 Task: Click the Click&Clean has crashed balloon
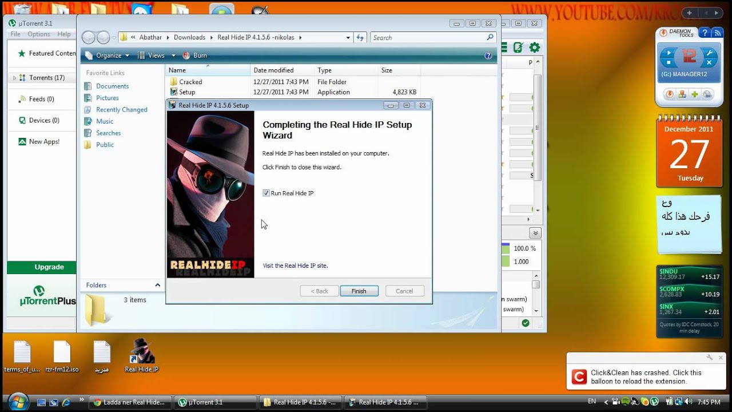pos(646,370)
